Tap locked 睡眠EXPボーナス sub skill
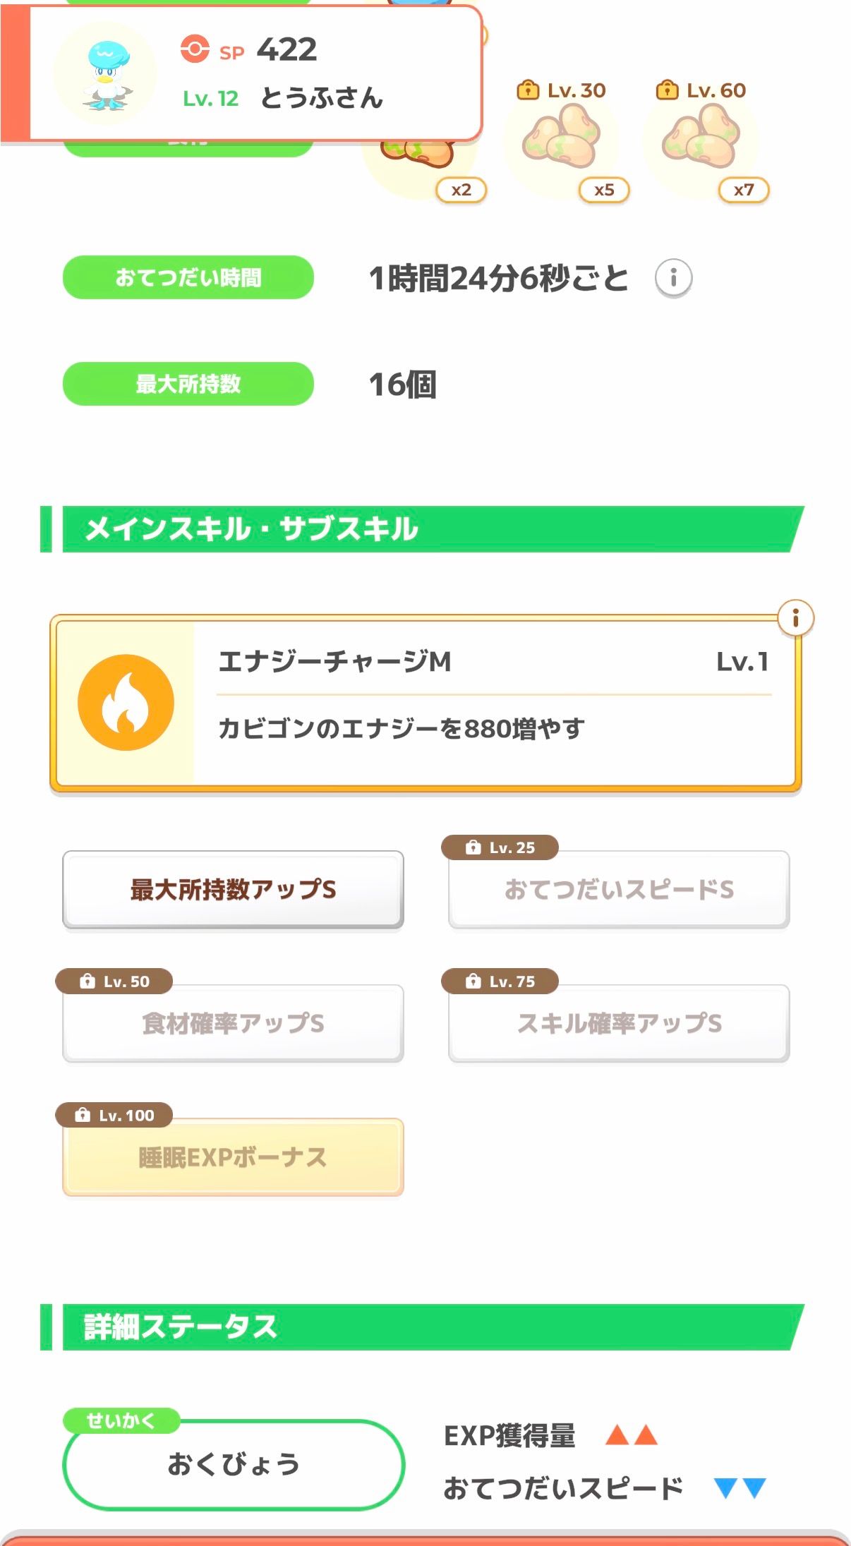 tap(233, 1157)
